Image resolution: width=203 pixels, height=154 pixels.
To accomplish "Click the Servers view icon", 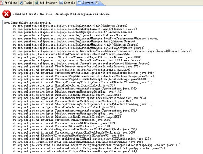I will click(x=80, y=2).
